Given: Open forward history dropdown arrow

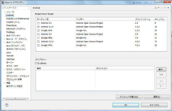Looking at the screenshot, I should (165, 8).
